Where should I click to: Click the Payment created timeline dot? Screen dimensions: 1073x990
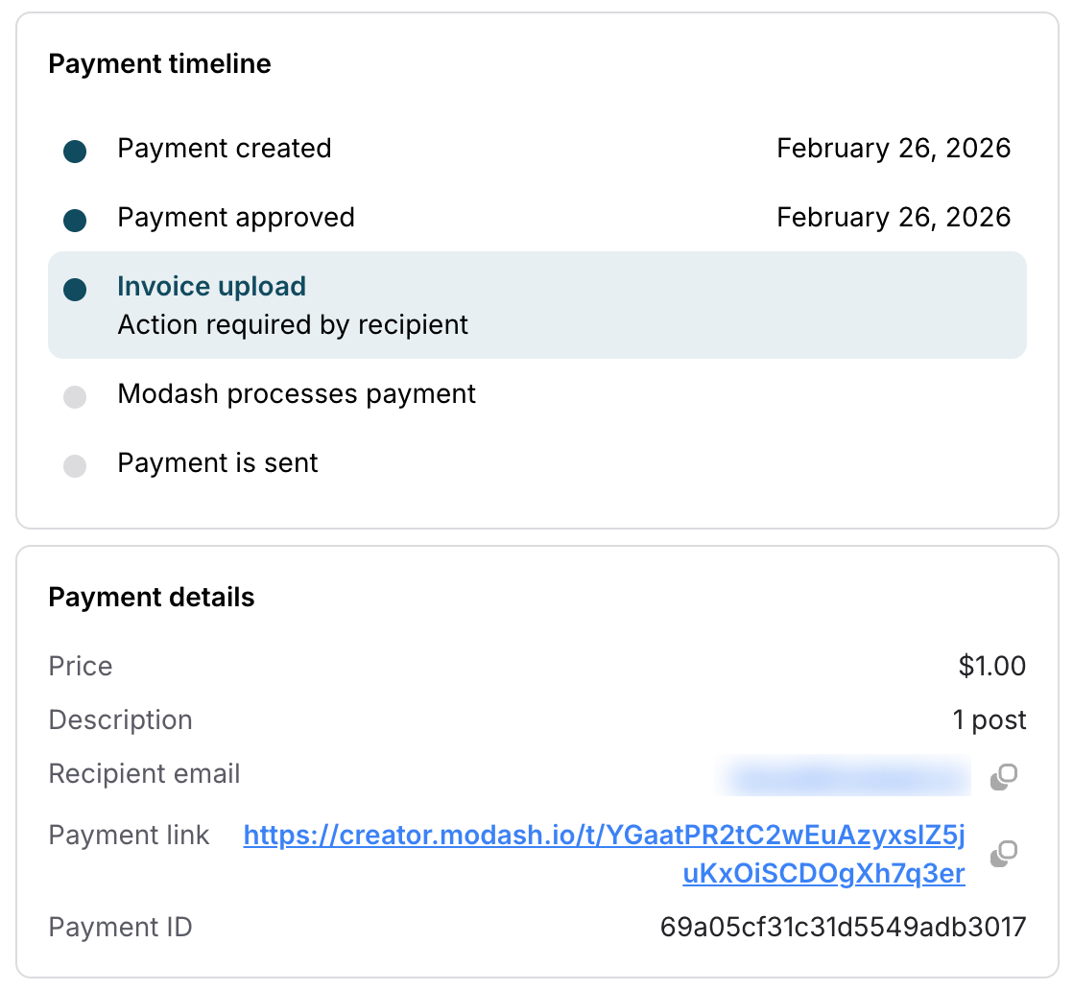[75, 151]
